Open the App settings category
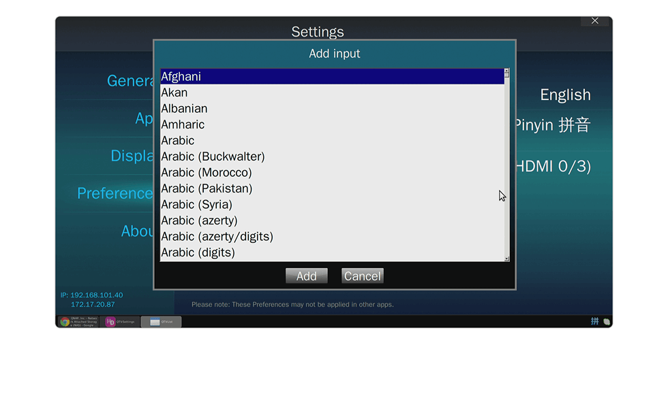 (x=143, y=118)
